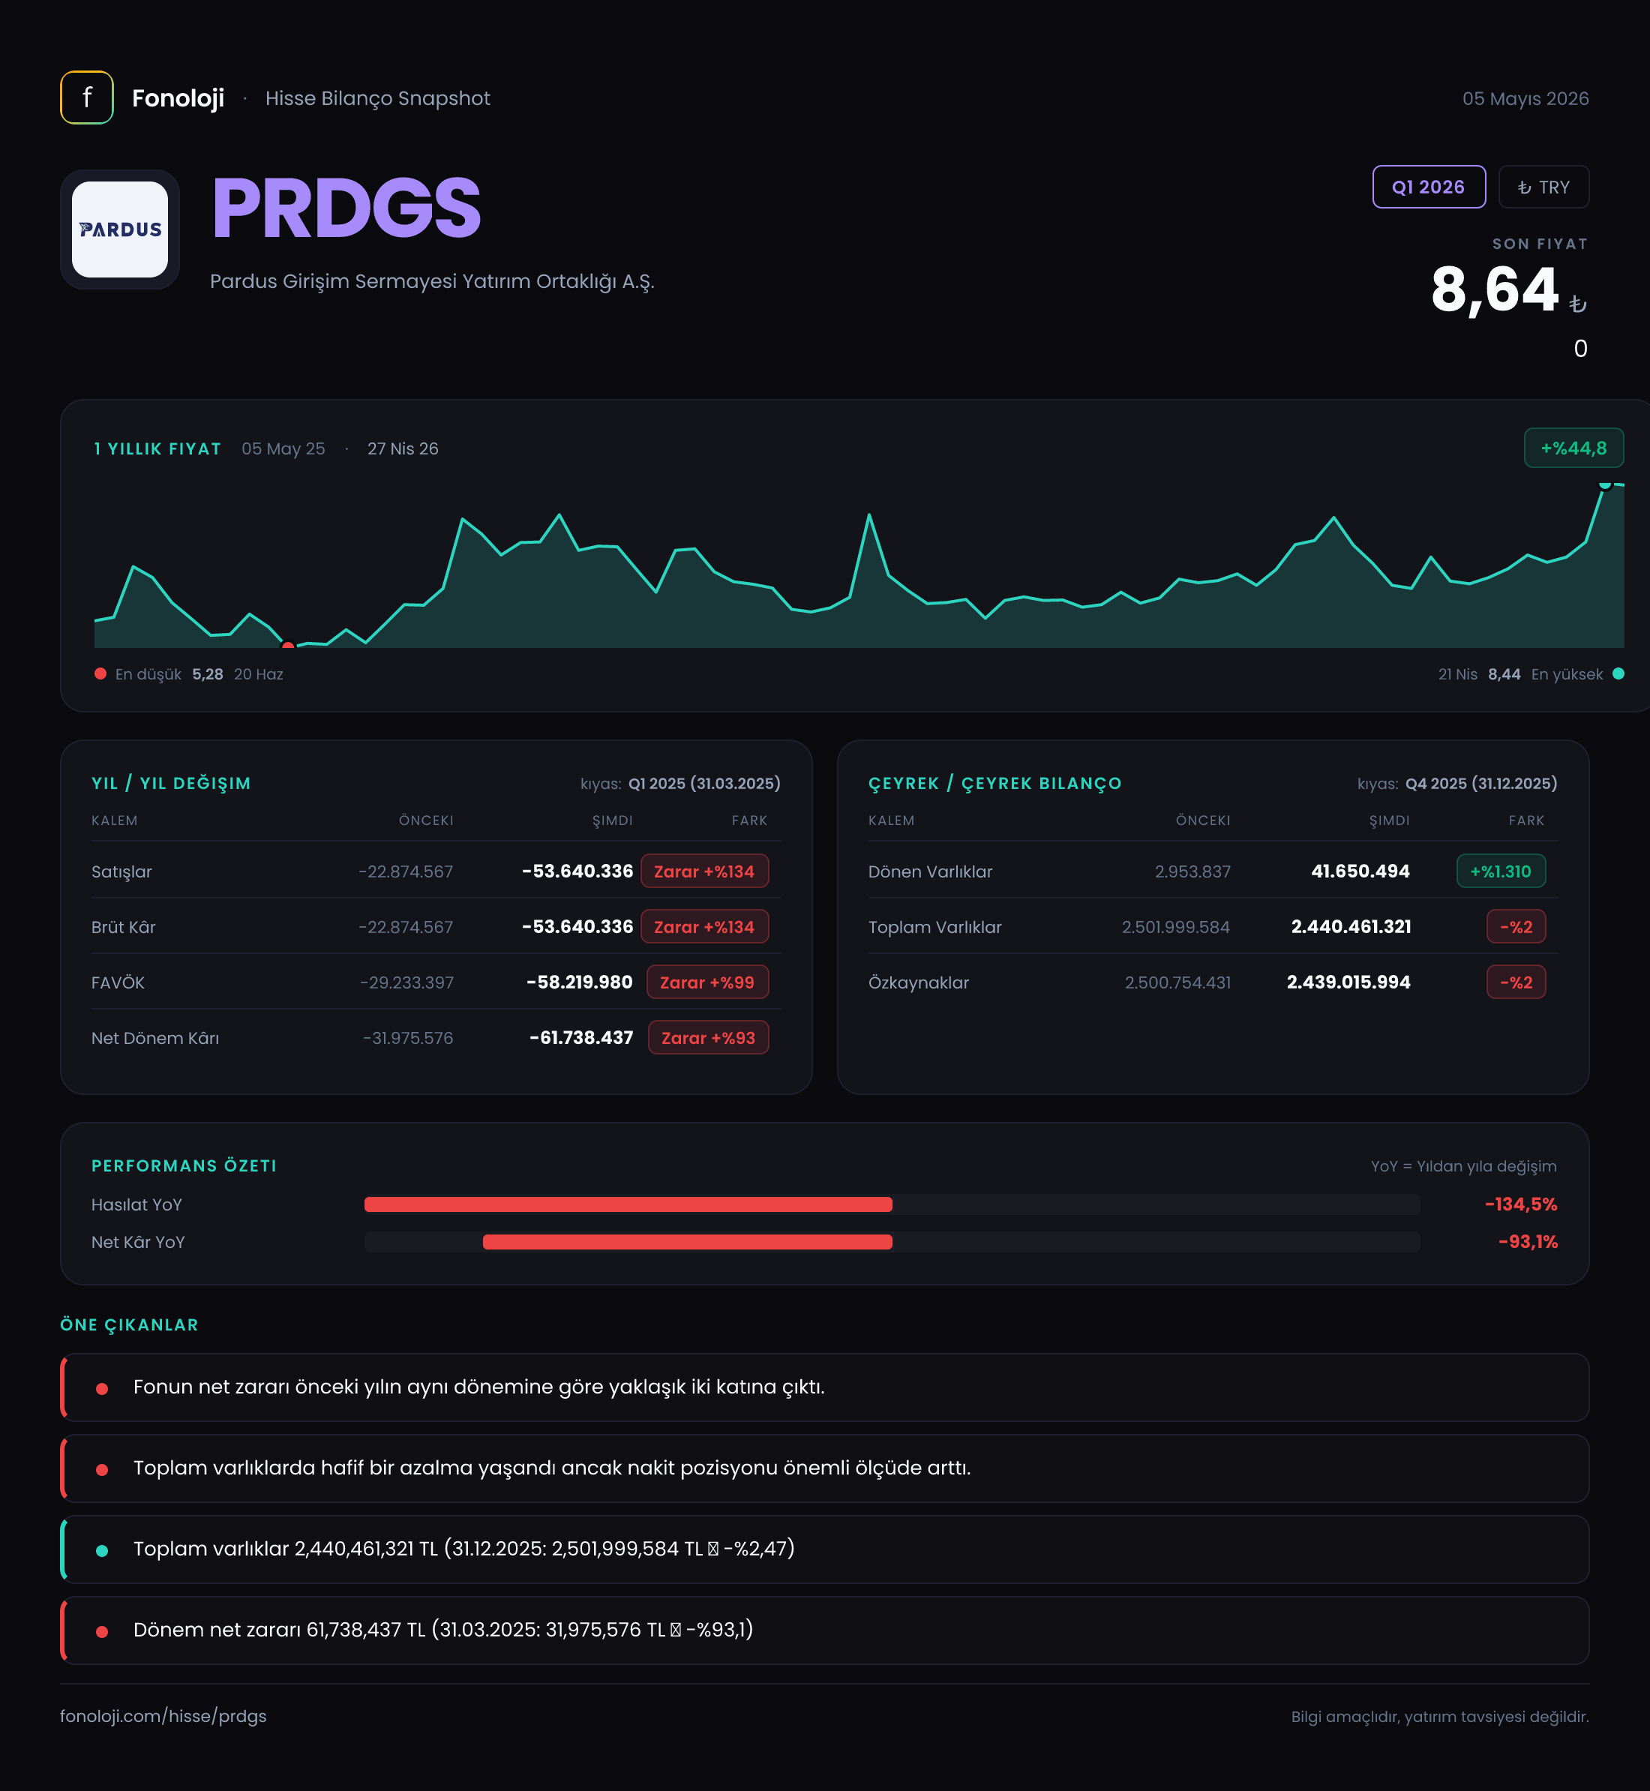The height and width of the screenshot is (1791, 1650).
Task: Click the Fonoloji 'f' logo icon
Action: [x=86, y=97]
